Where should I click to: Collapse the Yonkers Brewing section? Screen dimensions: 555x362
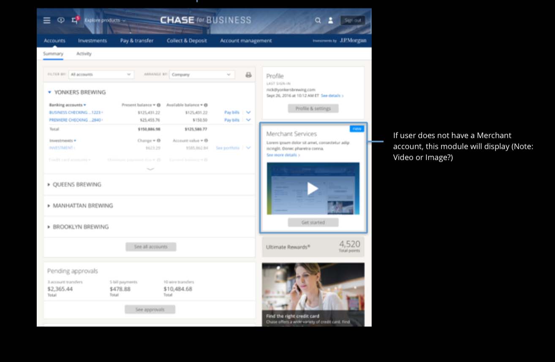[49, 92]
